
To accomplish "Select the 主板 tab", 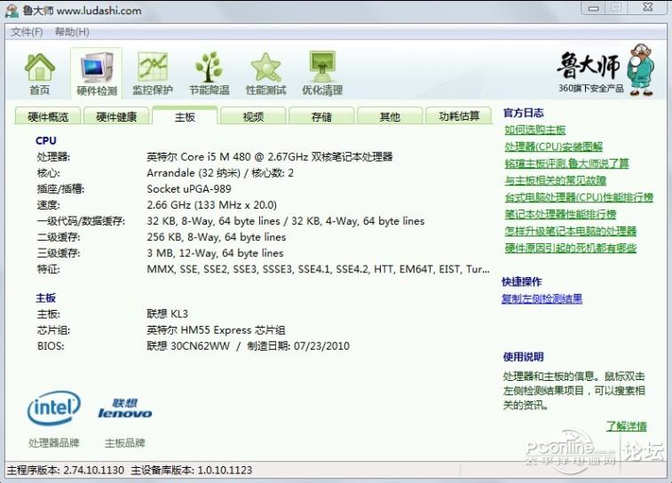I will [185, 115].
